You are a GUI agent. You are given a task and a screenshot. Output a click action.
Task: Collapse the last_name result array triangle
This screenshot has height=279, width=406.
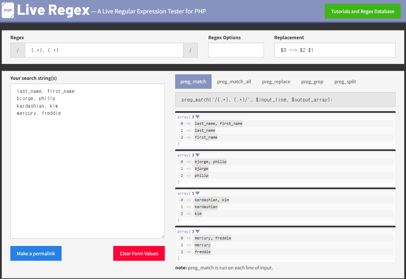197,117
